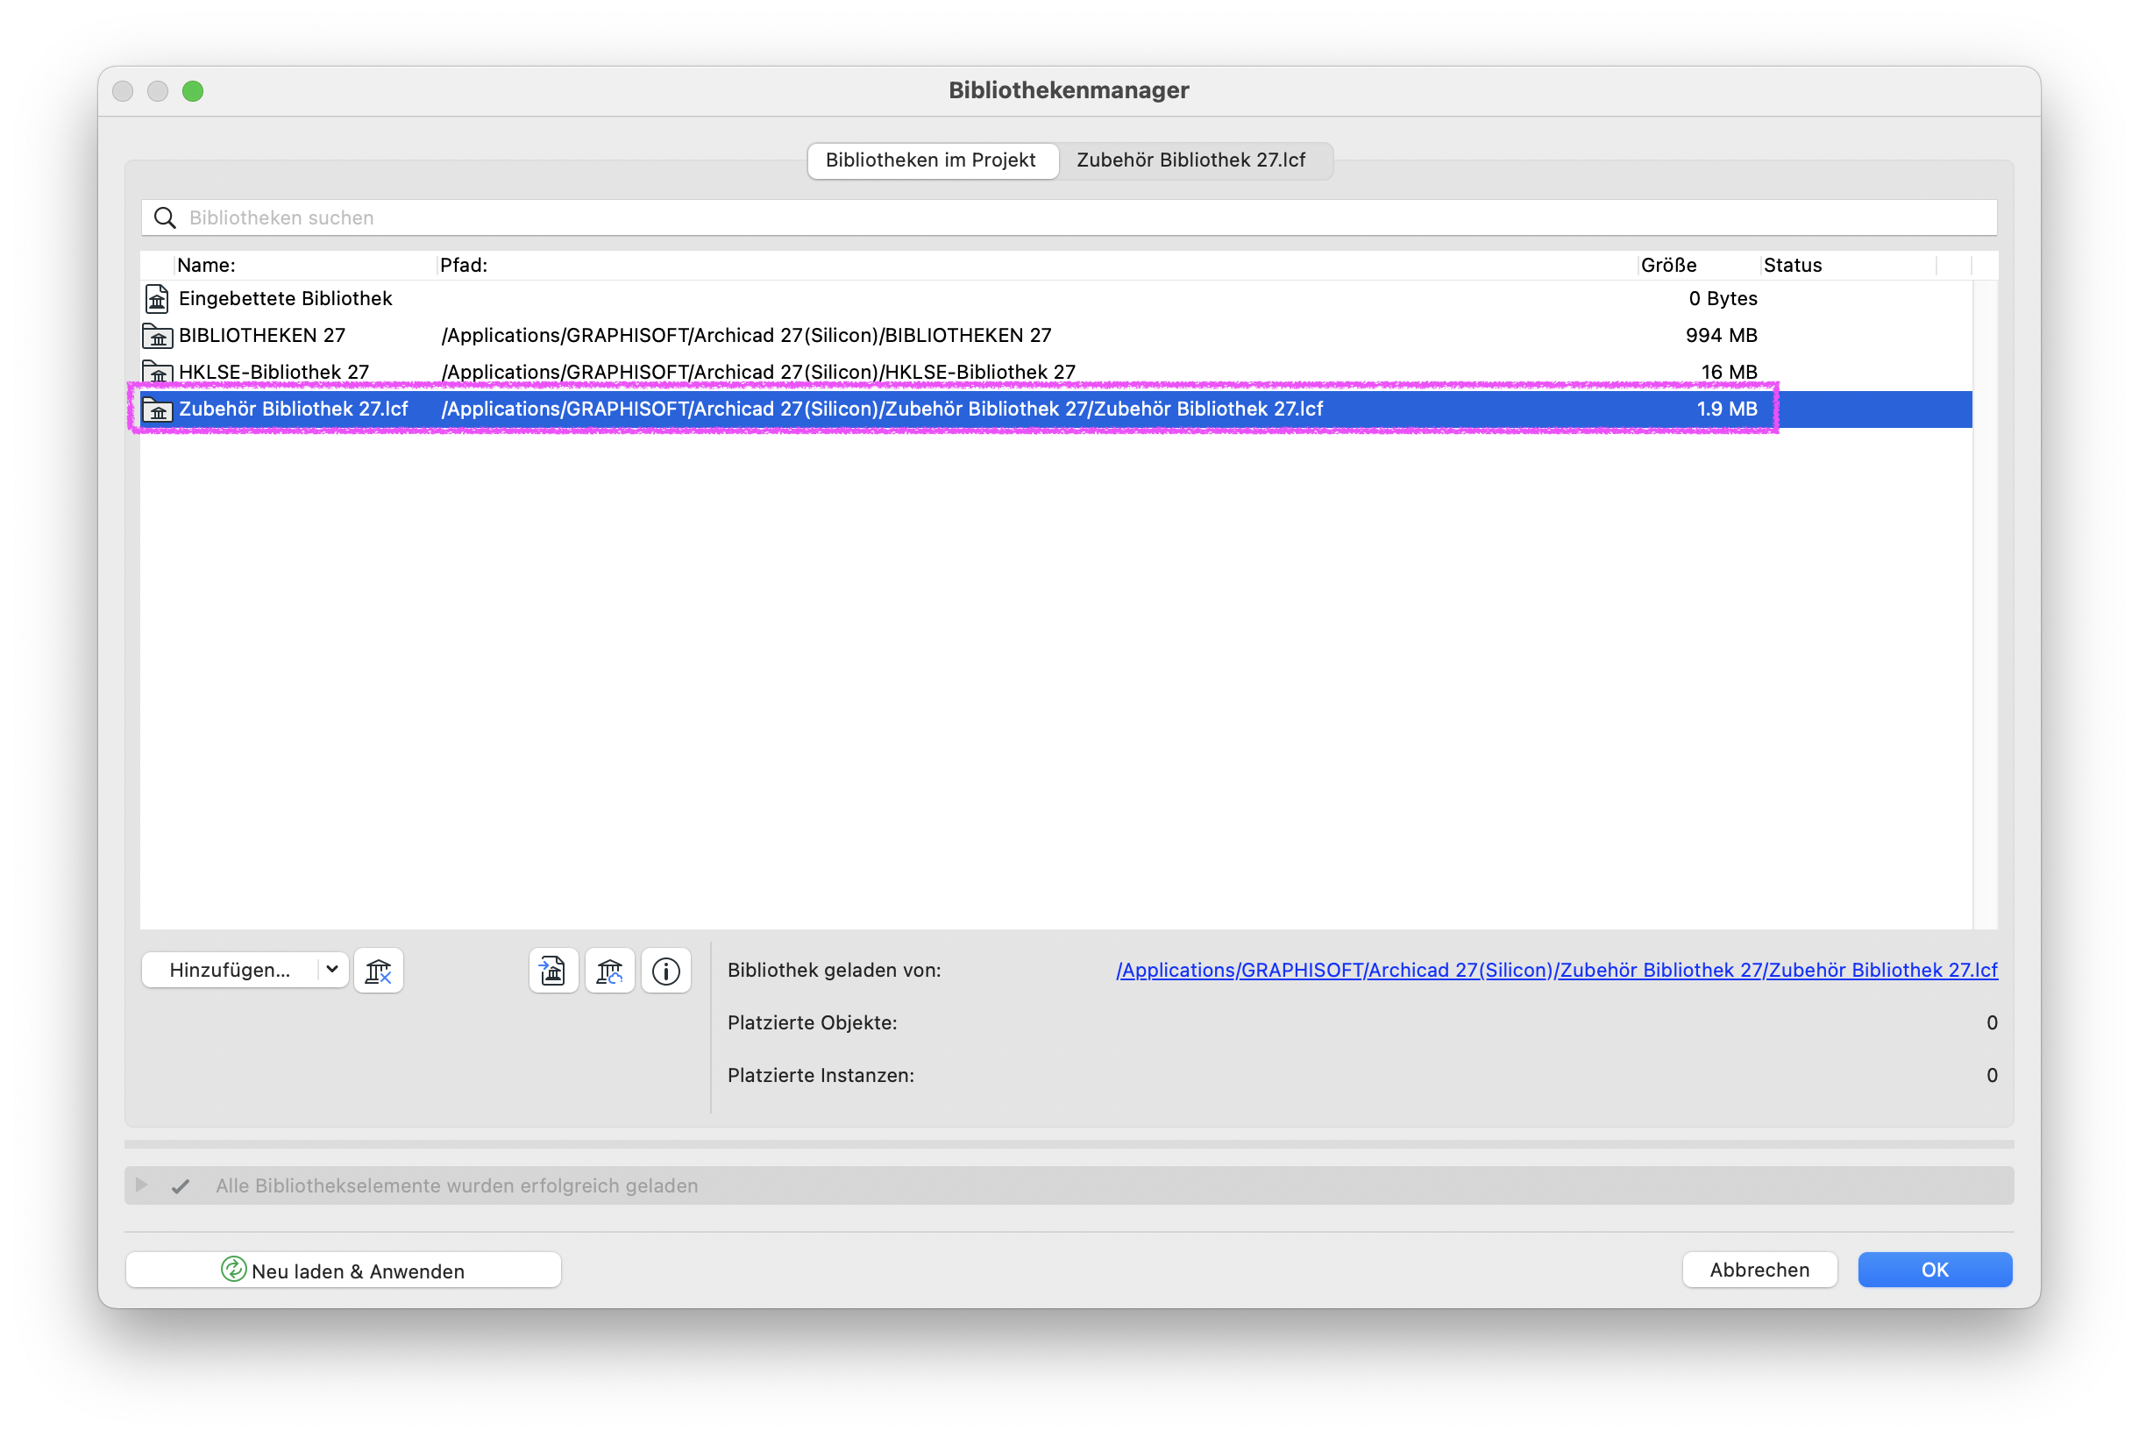The image size is (2139, 1438).
Task: Click the HKLSE-Bibliothek 27 path text
Action: (758, 373)
